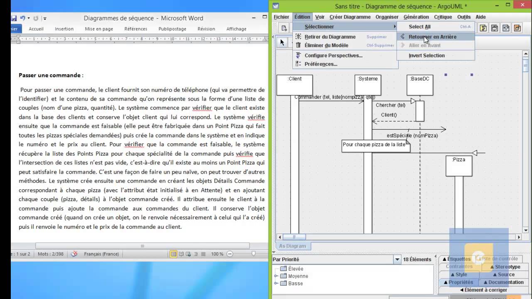
Task: Open the Mise en page tab in Word
Action: [x=99, y=29]
